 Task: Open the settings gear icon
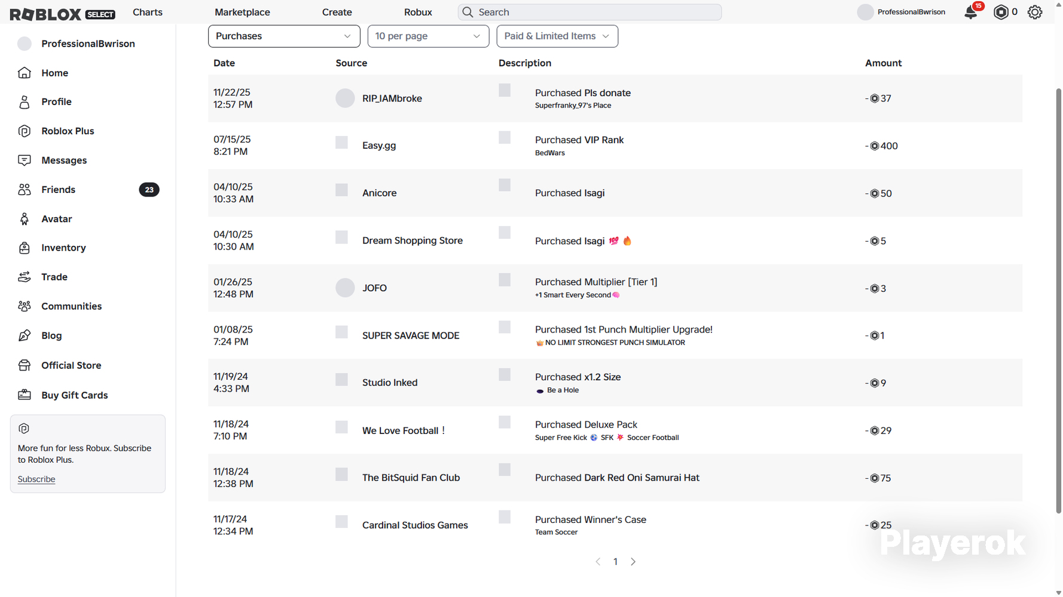tap(1035, 13)
